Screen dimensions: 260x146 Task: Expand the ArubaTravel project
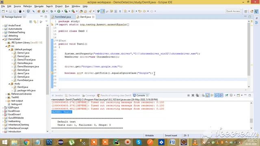tap(3, 26)
